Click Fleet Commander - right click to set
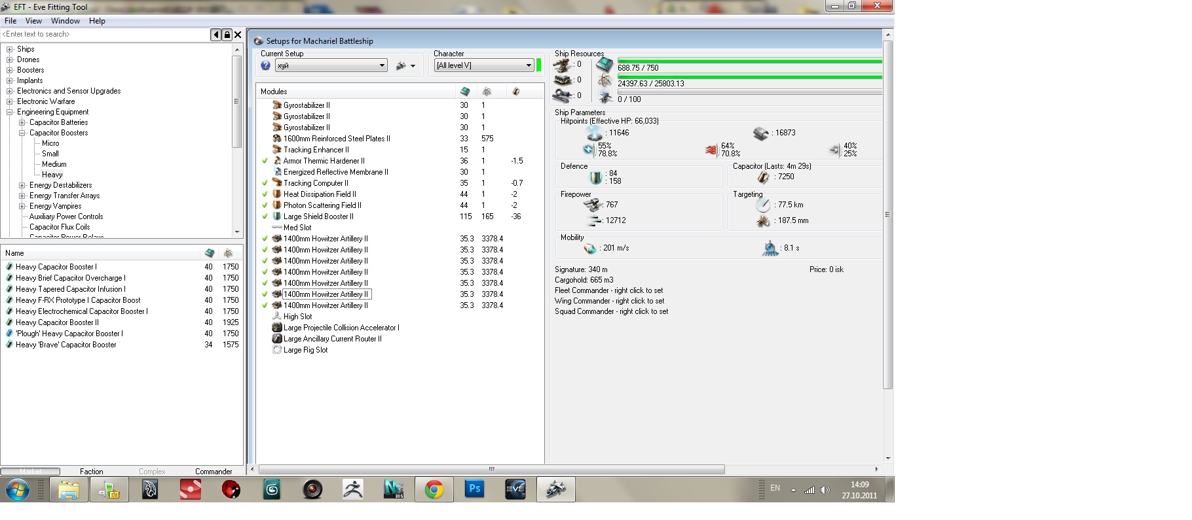1192x520 pixels. click(608, 290)
